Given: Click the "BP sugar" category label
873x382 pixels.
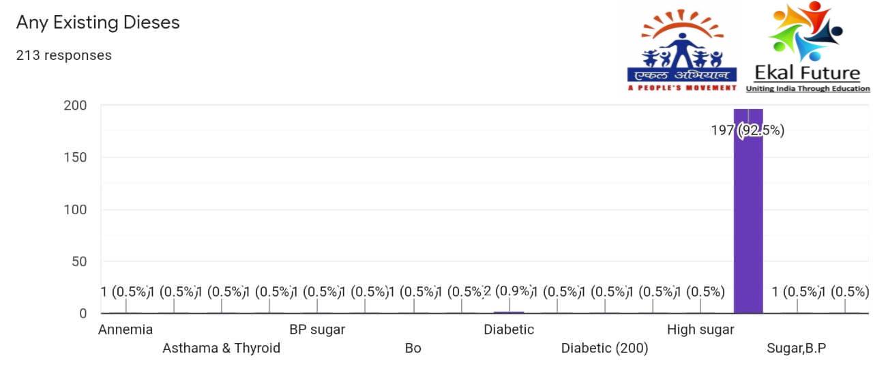Looking at the screenshot, I should click(317, 330).
